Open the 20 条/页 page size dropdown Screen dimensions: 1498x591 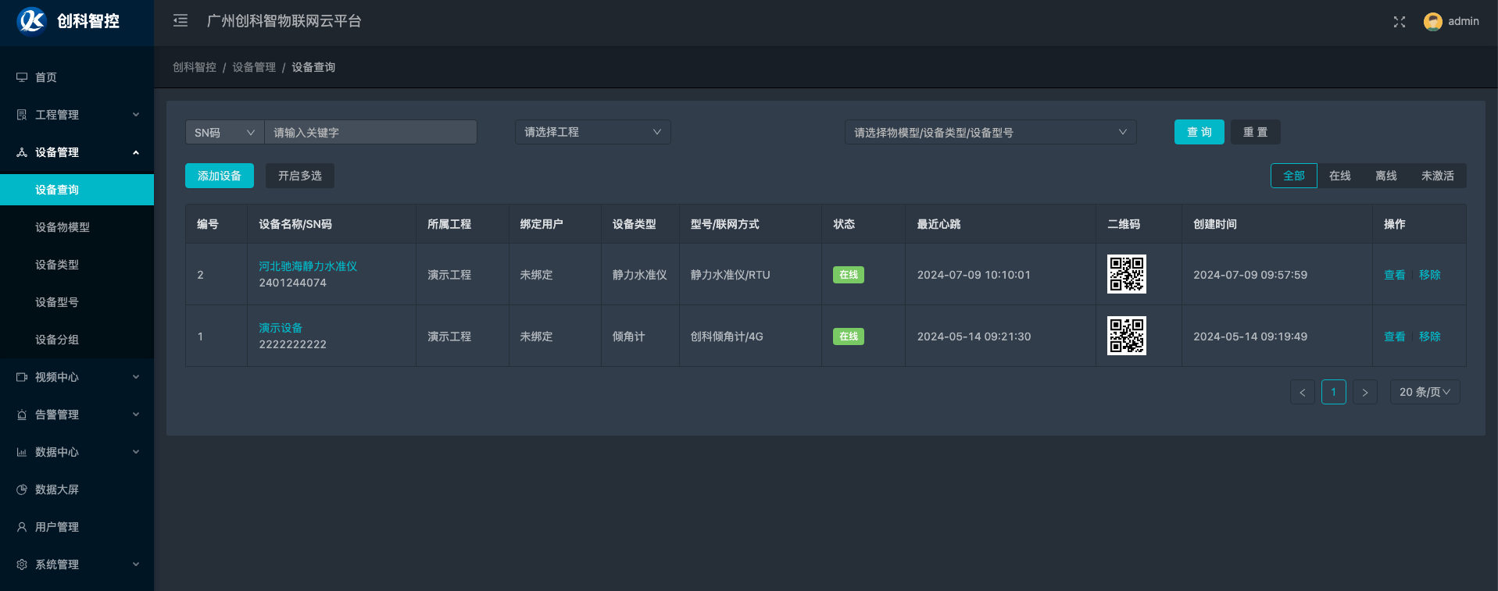coord(1425,392)
